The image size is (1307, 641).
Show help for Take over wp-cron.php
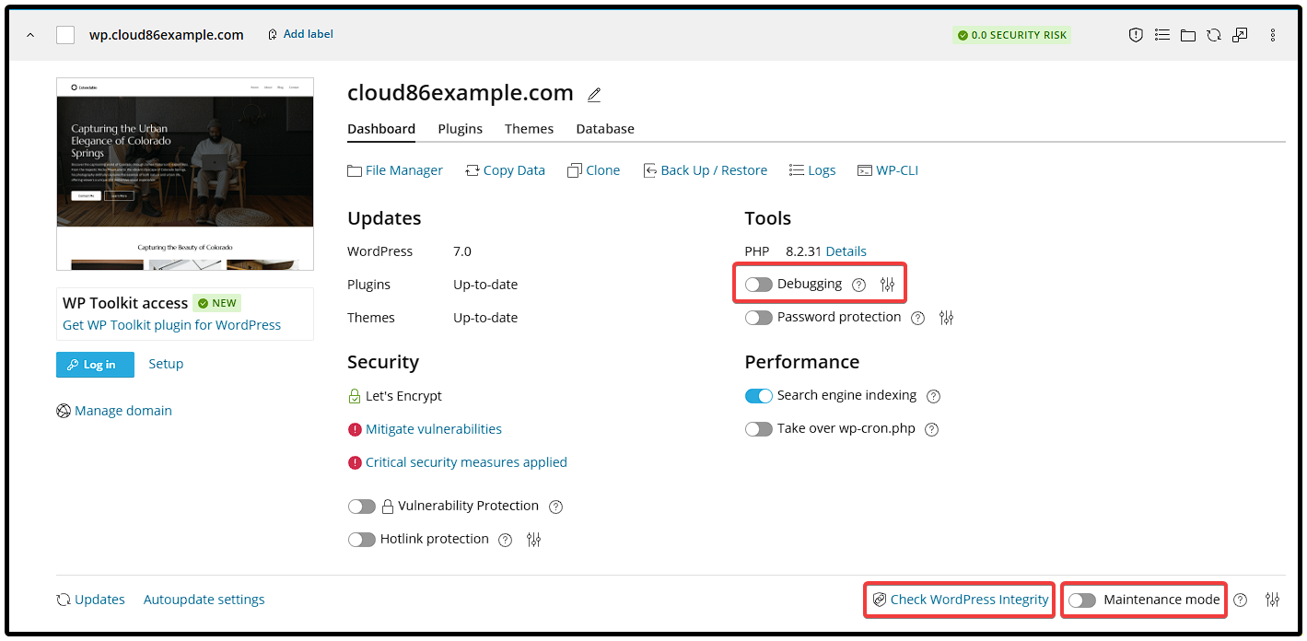[931, 429]
